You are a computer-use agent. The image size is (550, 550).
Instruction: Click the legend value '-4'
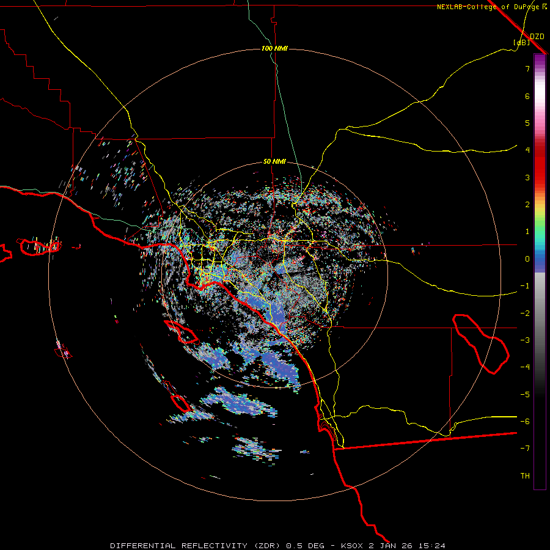tap(525, 367)
